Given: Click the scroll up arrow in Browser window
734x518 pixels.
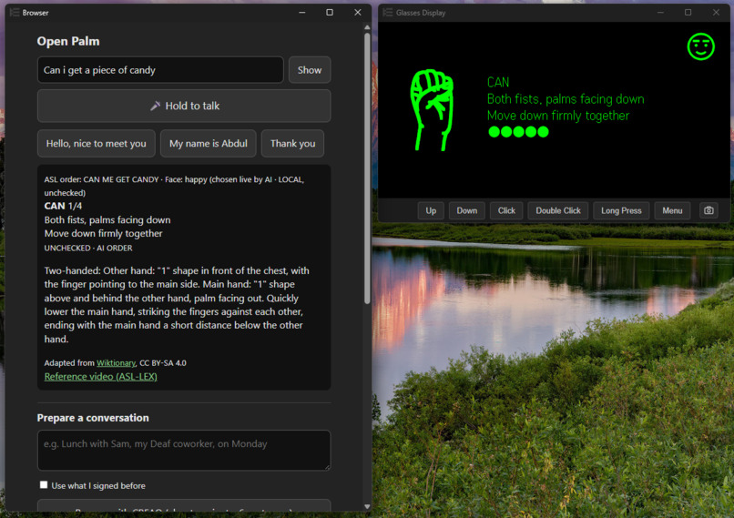Looking at the screenshot, I should tap(367, 27).
